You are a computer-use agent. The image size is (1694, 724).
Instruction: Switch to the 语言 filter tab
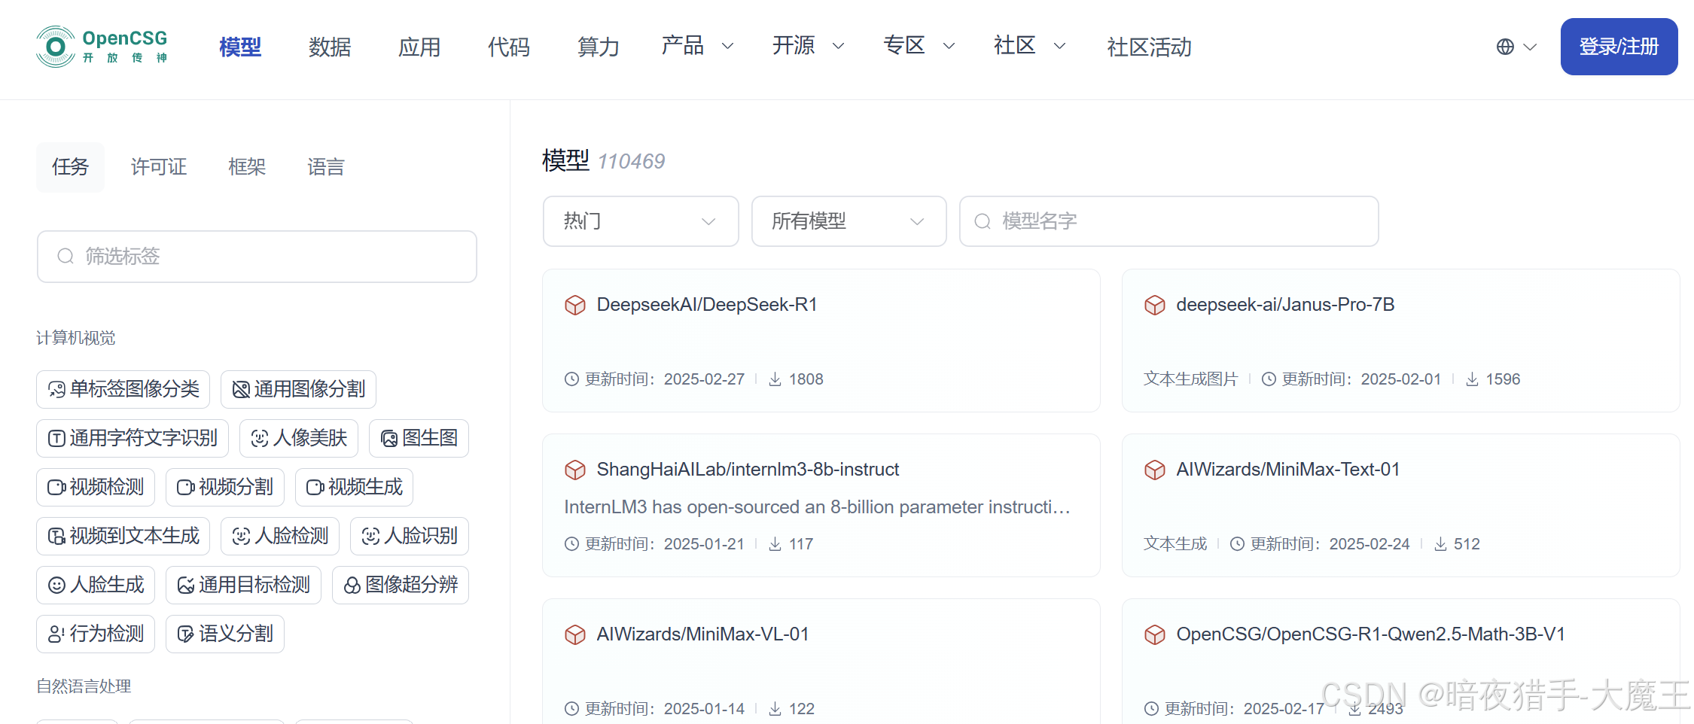coord(326,167)
